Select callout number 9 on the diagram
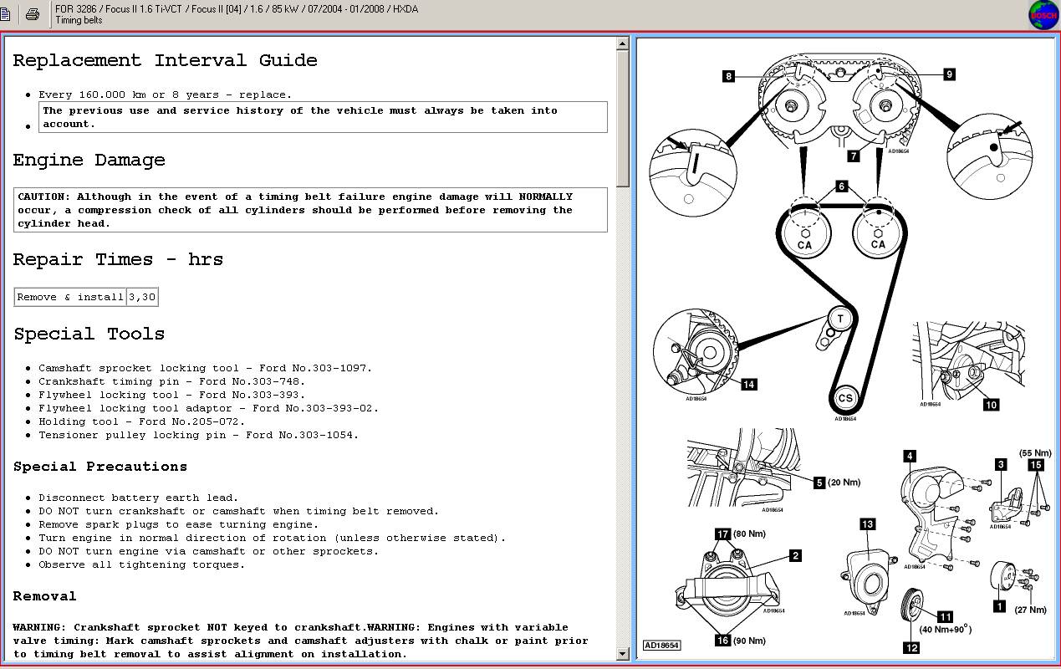1061x669 pixels. pyautogui.click(x=949, y=74)
